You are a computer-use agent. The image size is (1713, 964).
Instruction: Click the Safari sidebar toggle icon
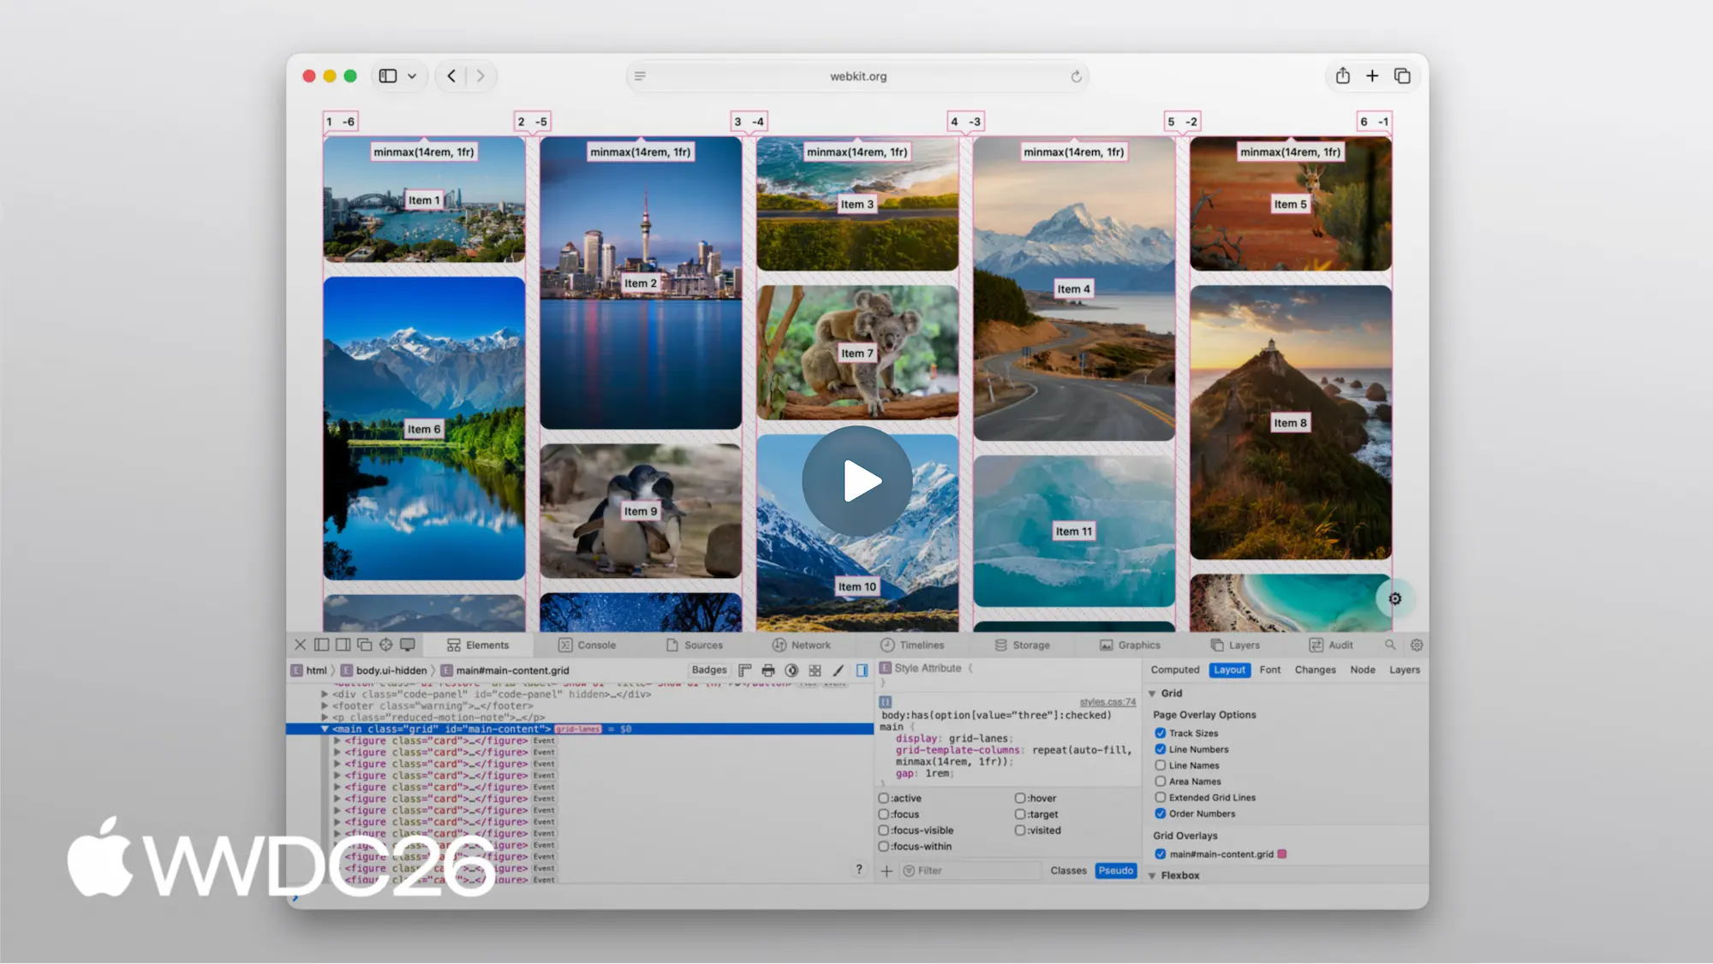(x=388, y=76)
